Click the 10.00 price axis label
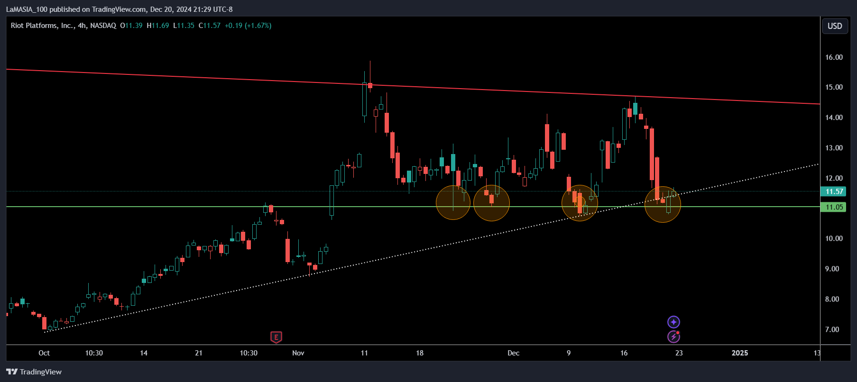Image resolution: width=857 pixels, height=382 pixels. (x=834, y=238)
